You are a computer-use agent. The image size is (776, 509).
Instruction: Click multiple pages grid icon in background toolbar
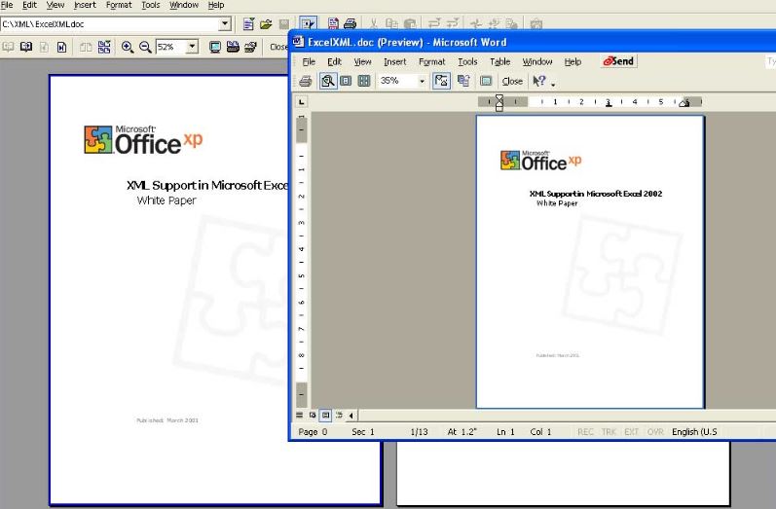pyautogui.click(x=104, y=47)
